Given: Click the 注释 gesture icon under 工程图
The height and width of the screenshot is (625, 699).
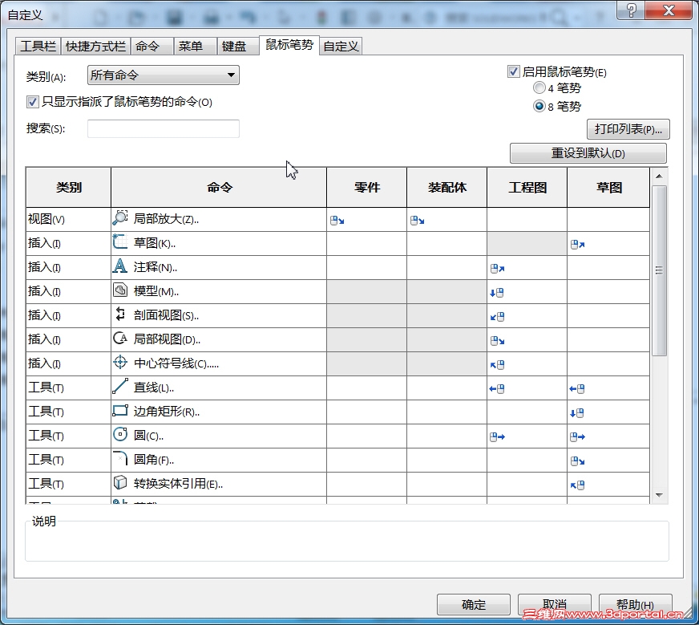Looking at the screenshot, I should click(498, 269).
